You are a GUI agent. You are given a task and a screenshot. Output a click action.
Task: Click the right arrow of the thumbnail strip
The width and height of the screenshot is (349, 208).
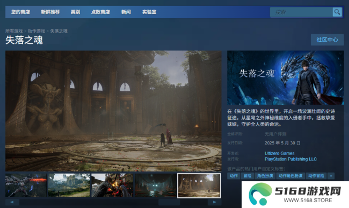pyautogui.click(x=214, y=202)
